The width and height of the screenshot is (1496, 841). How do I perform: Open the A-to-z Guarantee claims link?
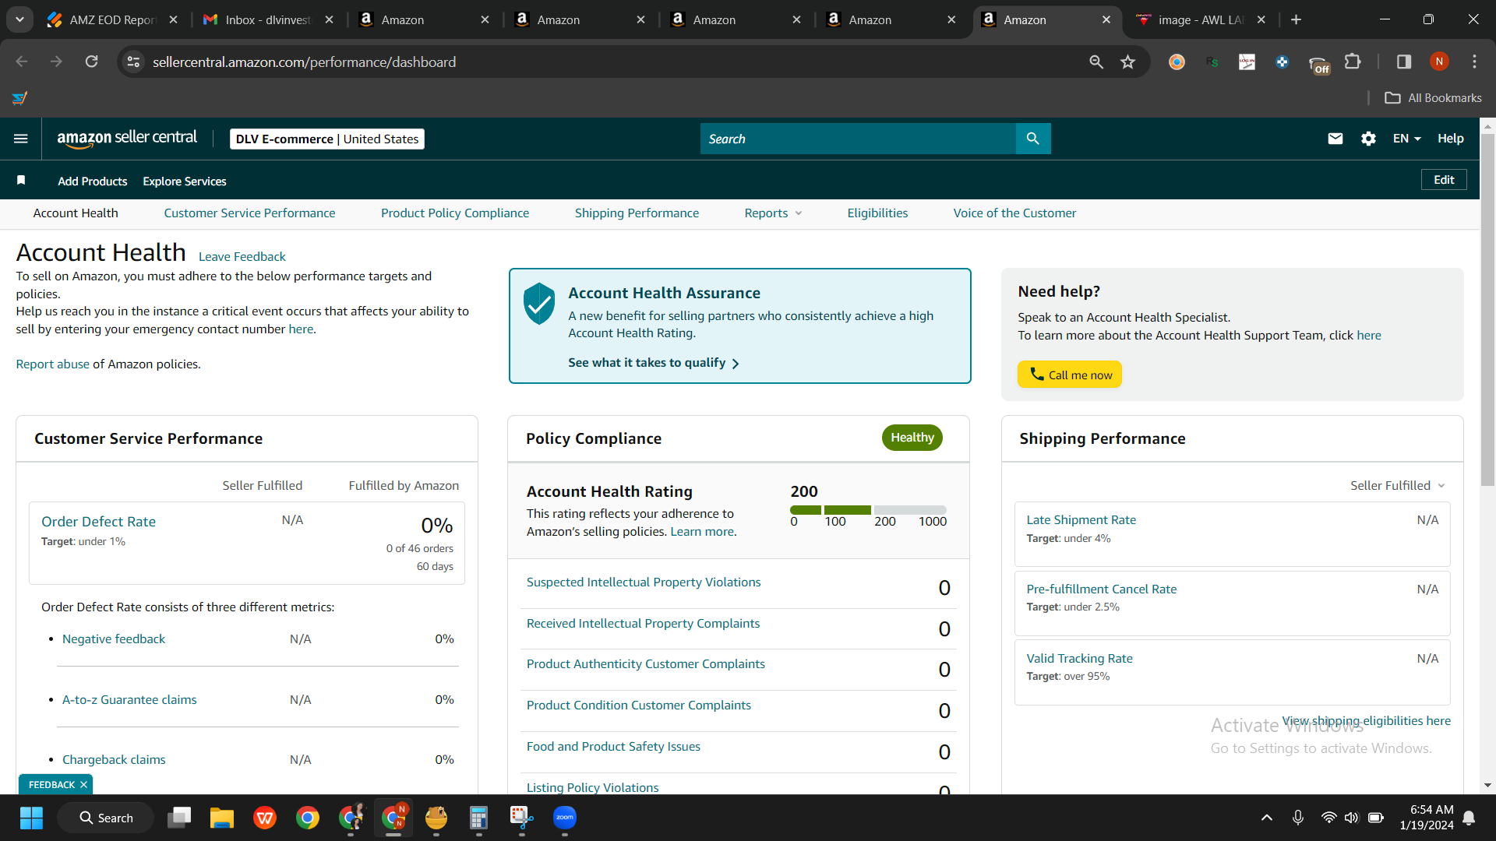click(129, 700)
